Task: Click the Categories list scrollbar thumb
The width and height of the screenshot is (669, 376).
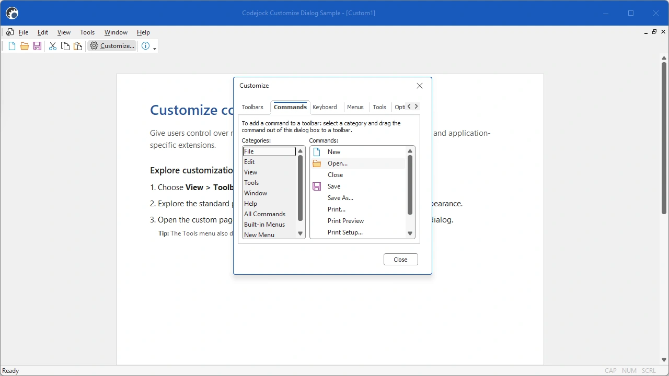Action: click(x=300, y=188)
